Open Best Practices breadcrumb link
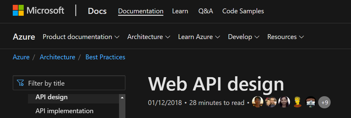The image size is (351, 118). click(105, 57)
